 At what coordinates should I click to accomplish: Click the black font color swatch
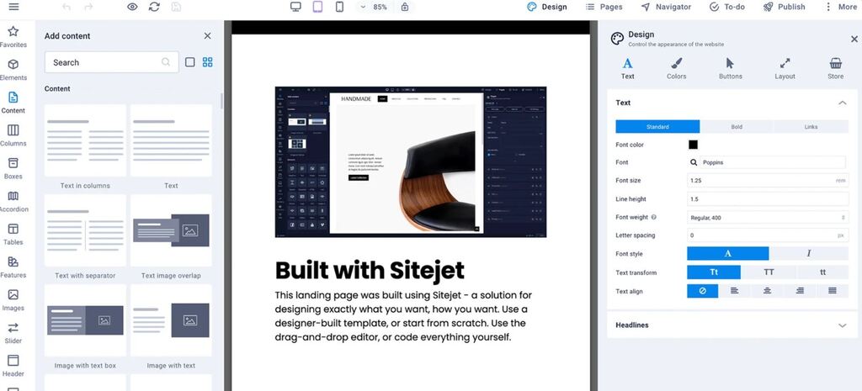click(x=693, y=145)
